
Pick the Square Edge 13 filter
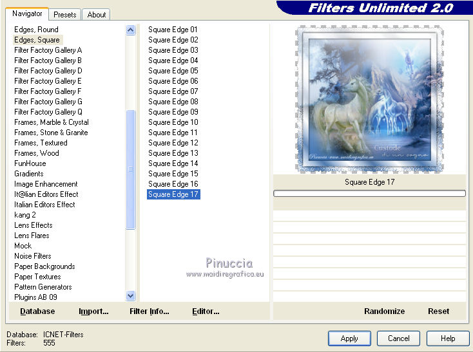click(x=173, y=153)
